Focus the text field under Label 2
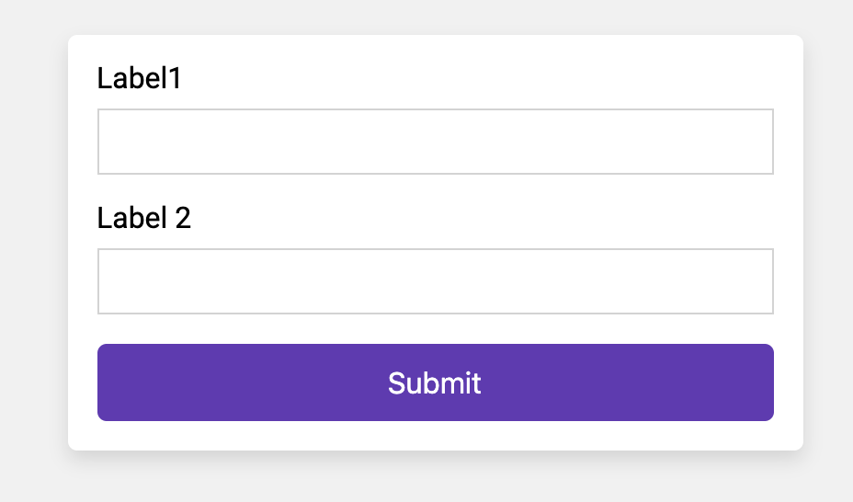This screenshot has height=502, width=853. pyautogui.click(x=435, y=281)
